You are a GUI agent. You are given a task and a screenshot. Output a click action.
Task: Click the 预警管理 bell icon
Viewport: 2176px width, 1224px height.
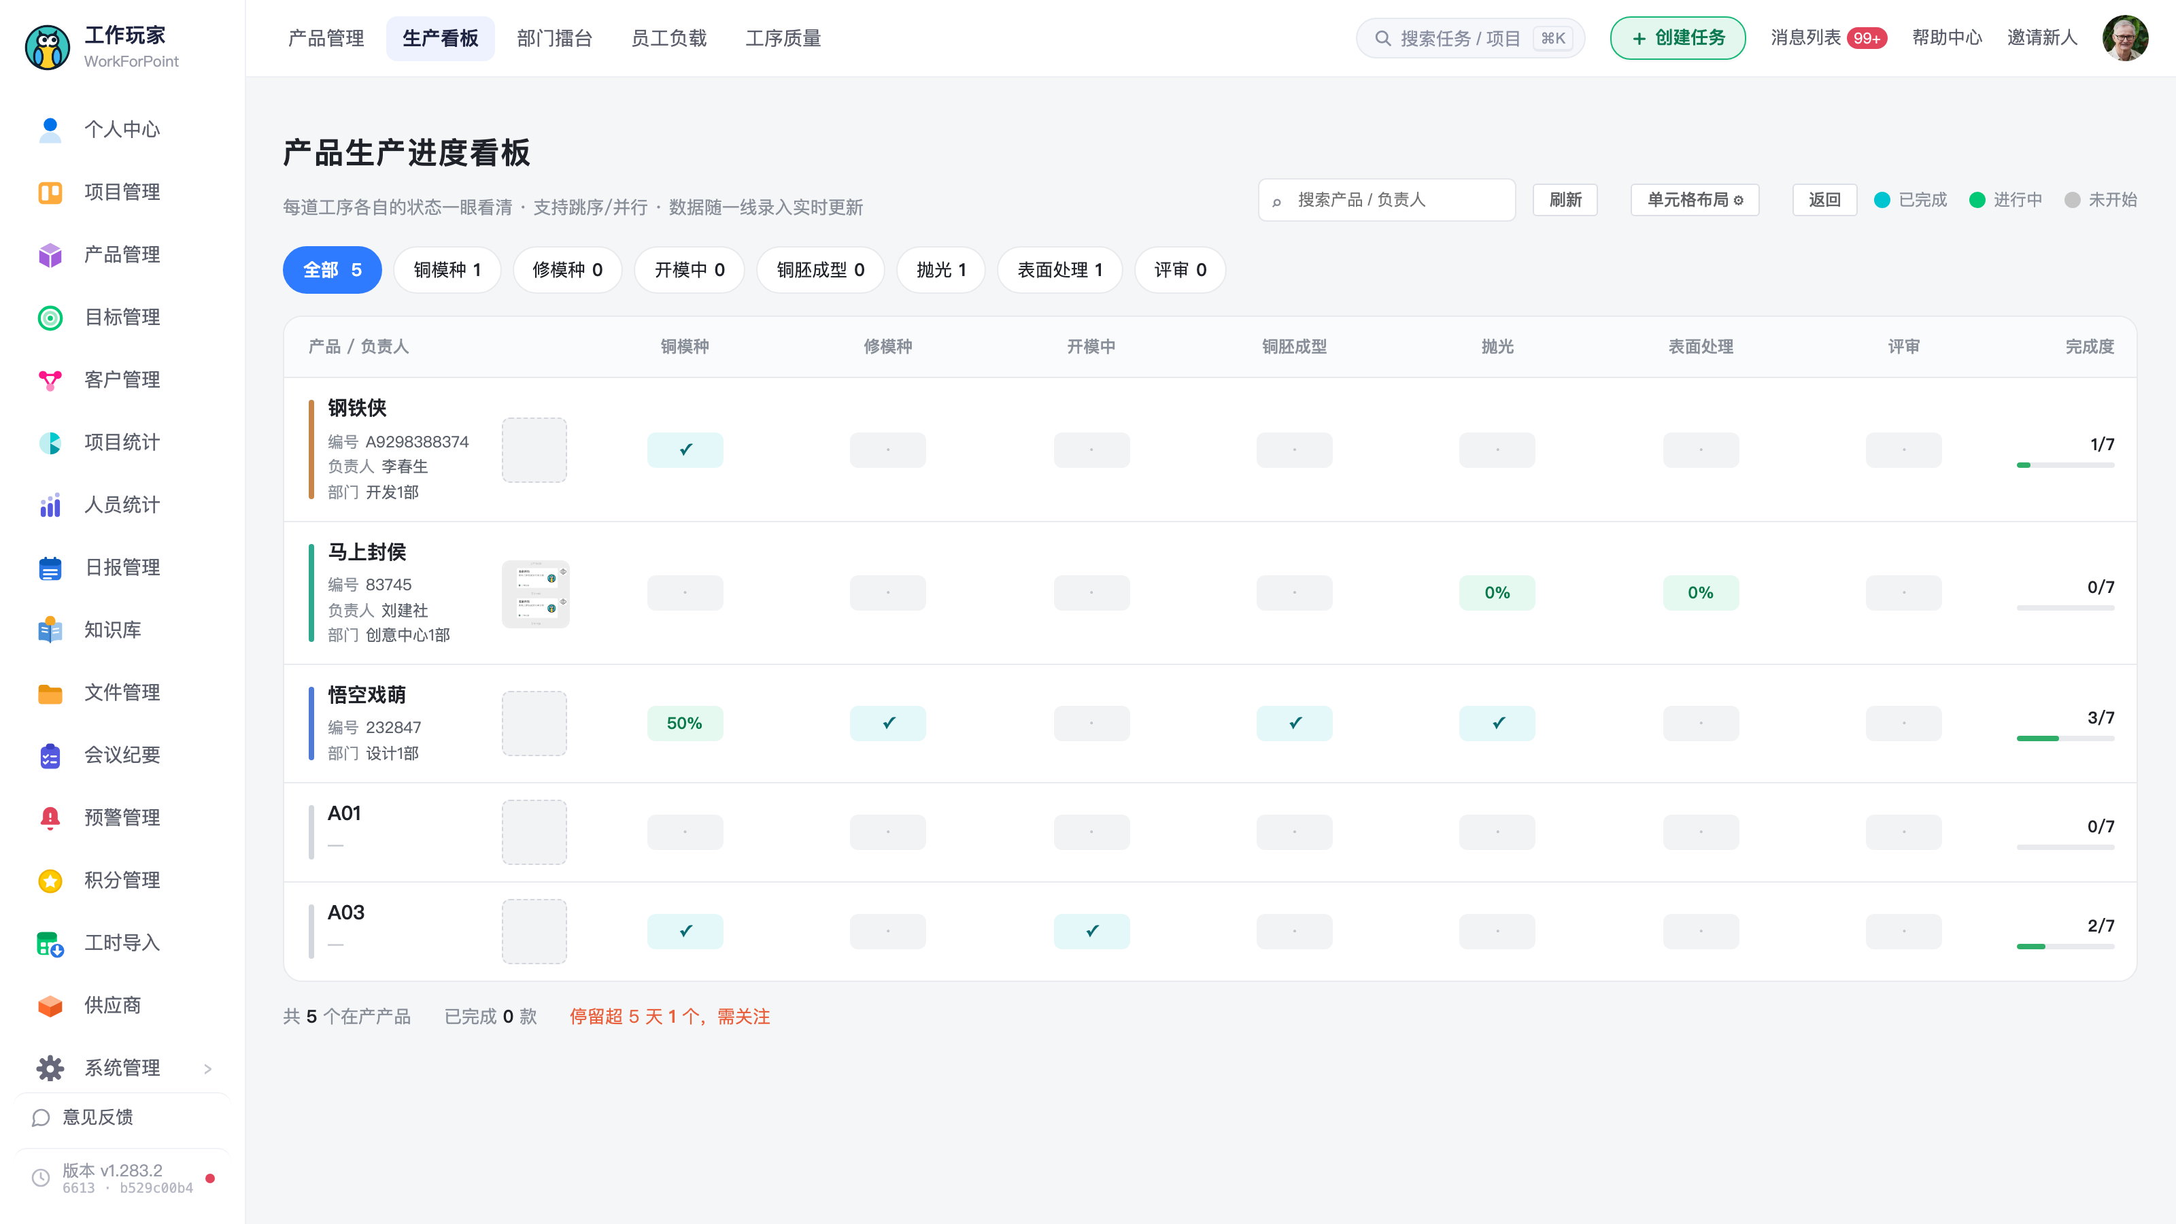50,817
